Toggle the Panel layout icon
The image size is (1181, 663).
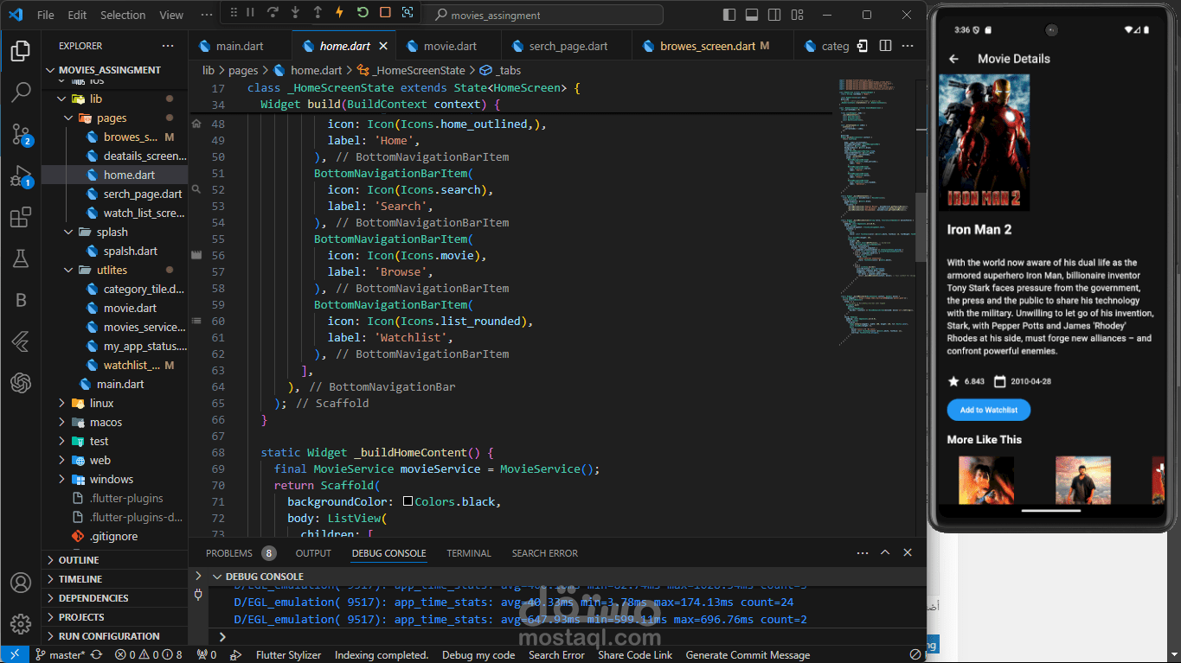coord(752,15)
